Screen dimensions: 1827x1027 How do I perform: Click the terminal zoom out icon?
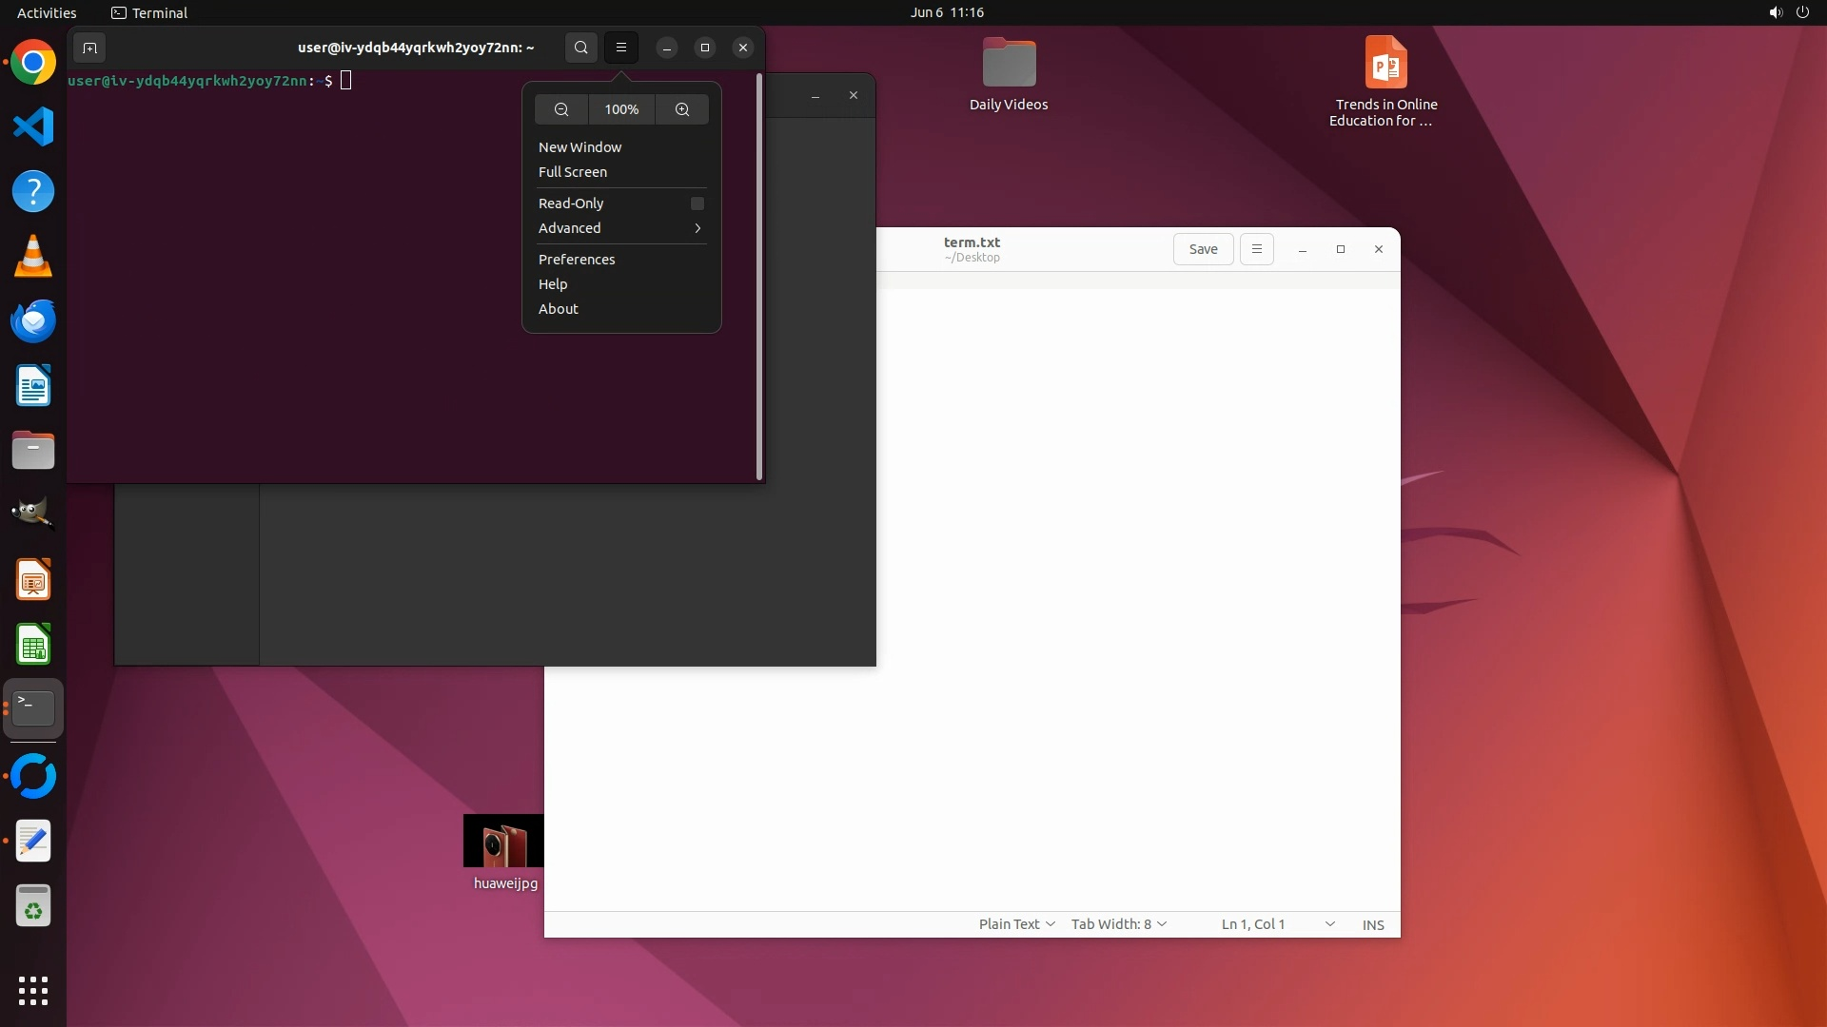pos(561,109)
